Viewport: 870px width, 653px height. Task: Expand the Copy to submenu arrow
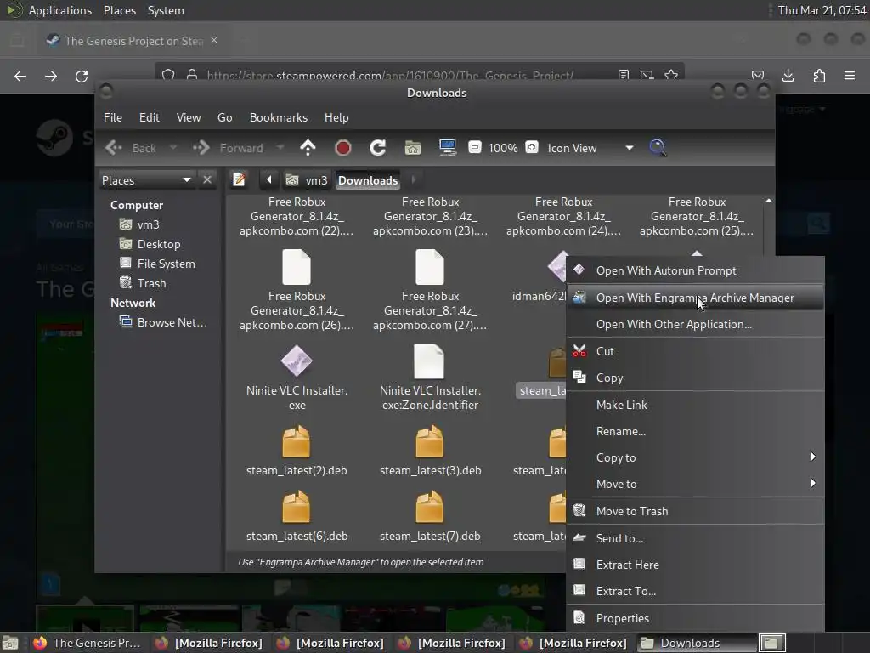click(813, 457)
